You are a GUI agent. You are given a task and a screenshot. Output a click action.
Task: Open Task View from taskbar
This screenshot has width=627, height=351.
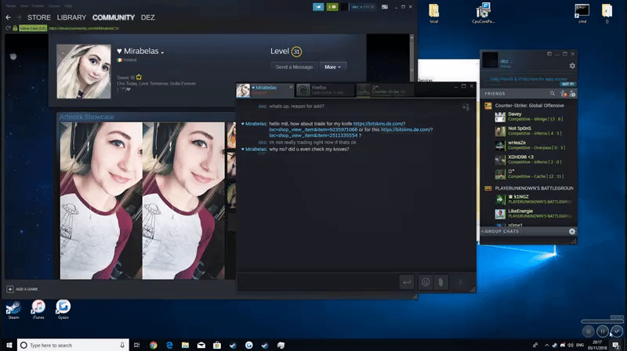tap(136, 345)
